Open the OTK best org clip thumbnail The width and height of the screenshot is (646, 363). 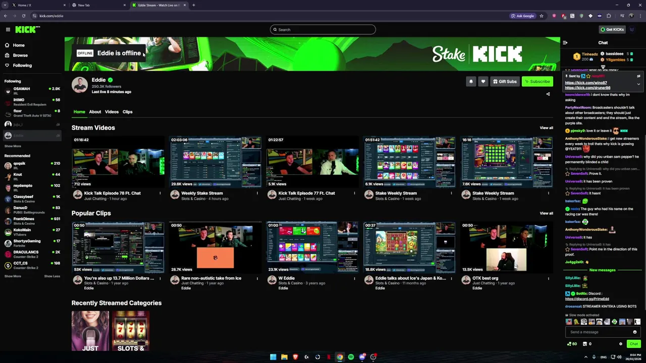point(506,247)
